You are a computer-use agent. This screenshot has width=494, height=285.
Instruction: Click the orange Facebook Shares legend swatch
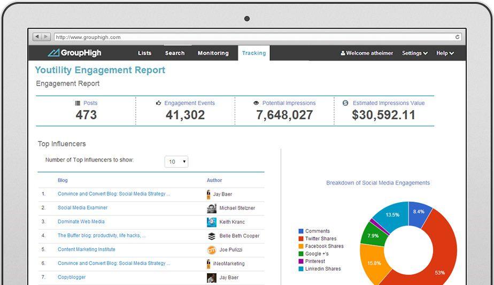pos(301,246)
